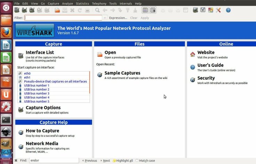Click the blue help icon in the toolbar
256x164 pixels.
[228, 10]
